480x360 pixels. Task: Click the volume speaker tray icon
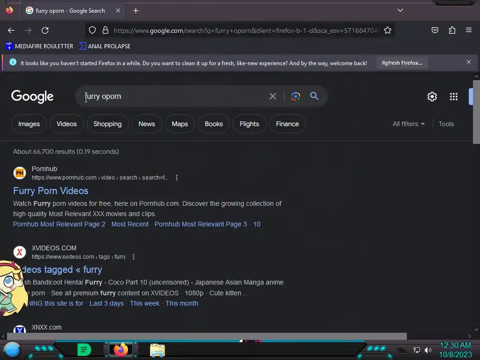pos(427,350)
